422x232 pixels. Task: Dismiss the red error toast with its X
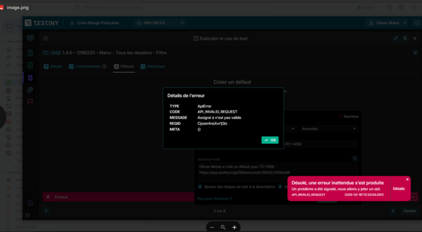pos(407,179)
